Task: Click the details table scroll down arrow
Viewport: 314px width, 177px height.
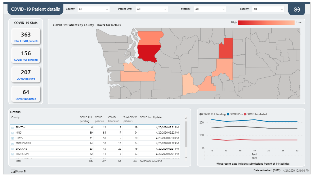Action: (186, 158)
